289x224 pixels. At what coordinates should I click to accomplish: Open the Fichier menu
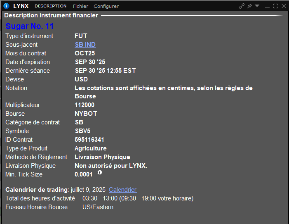[x=80, y=6]
